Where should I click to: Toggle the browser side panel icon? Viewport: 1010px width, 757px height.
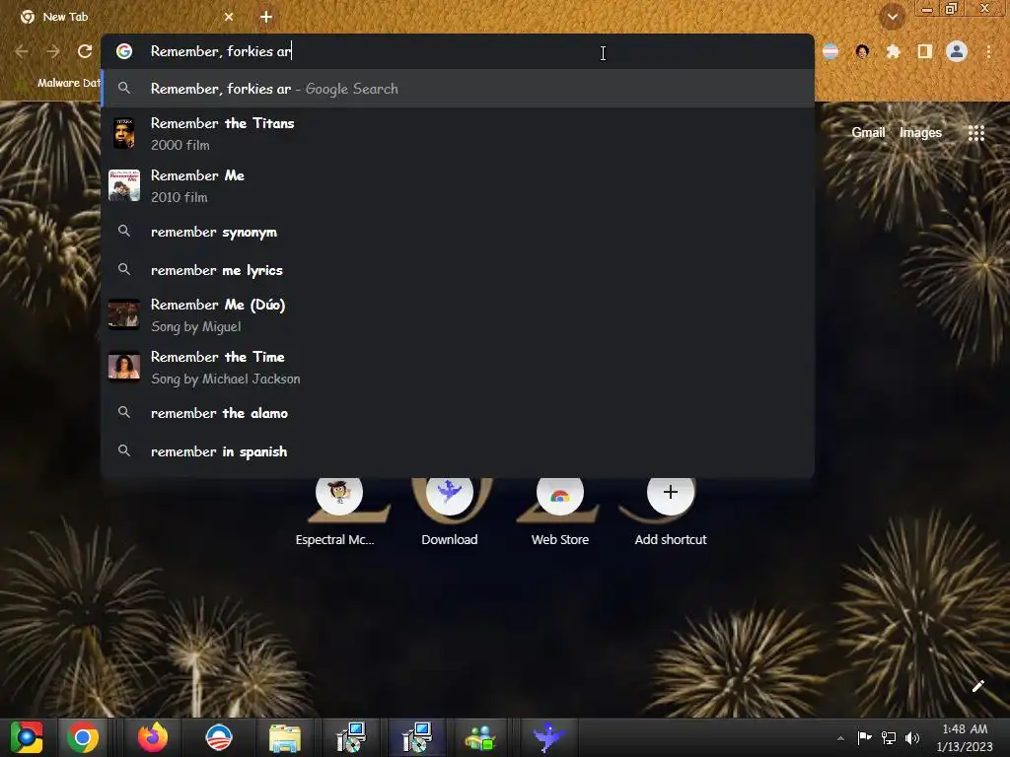[x=924, y=51]
